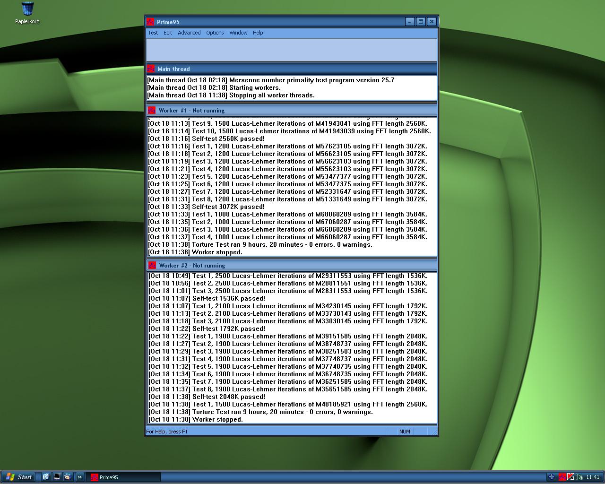Click 'For Help, press F1' status text

point(167,432)
